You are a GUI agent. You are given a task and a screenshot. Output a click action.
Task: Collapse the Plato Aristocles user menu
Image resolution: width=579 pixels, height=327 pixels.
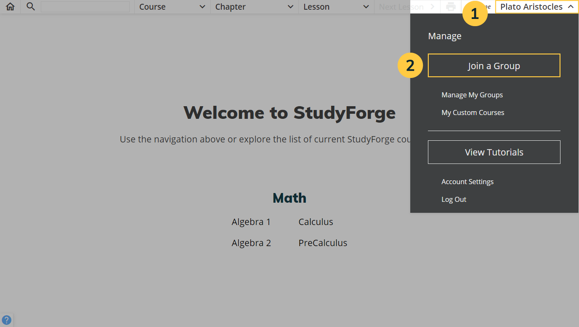pos(537,7)
